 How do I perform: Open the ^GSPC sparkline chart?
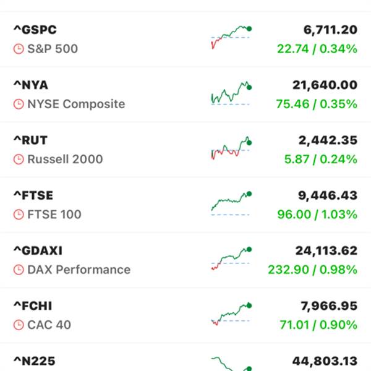pos(231,36)
